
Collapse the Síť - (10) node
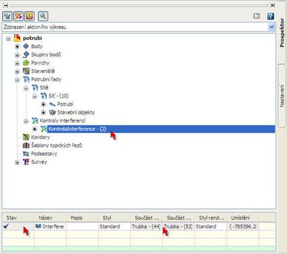(35, 96)
